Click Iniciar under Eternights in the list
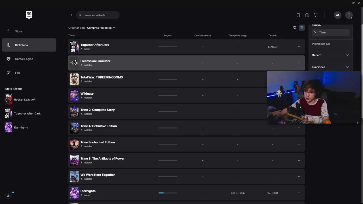363x204 pixels. (86, 195)
